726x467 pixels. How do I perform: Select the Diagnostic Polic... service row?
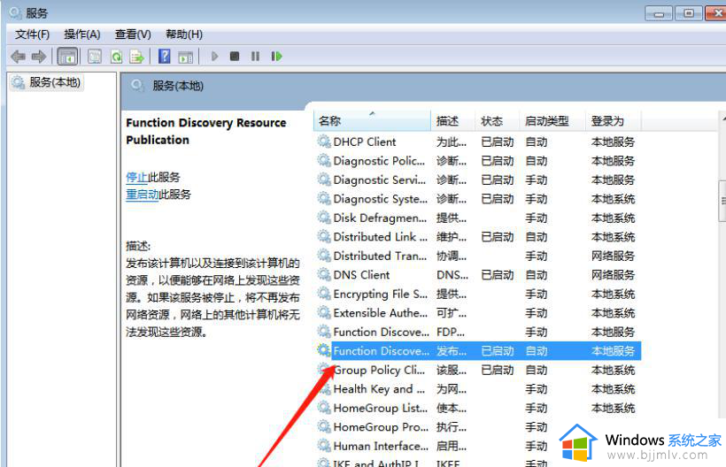click(478, 161)
